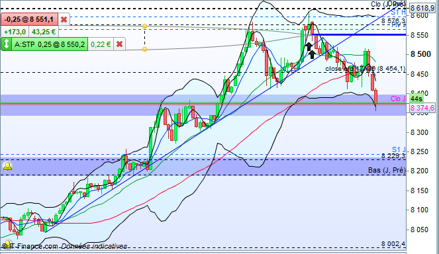This screenshot has height=254, width=439.
Task: Click the +173,0 points gain value
Action: (15, 32)
